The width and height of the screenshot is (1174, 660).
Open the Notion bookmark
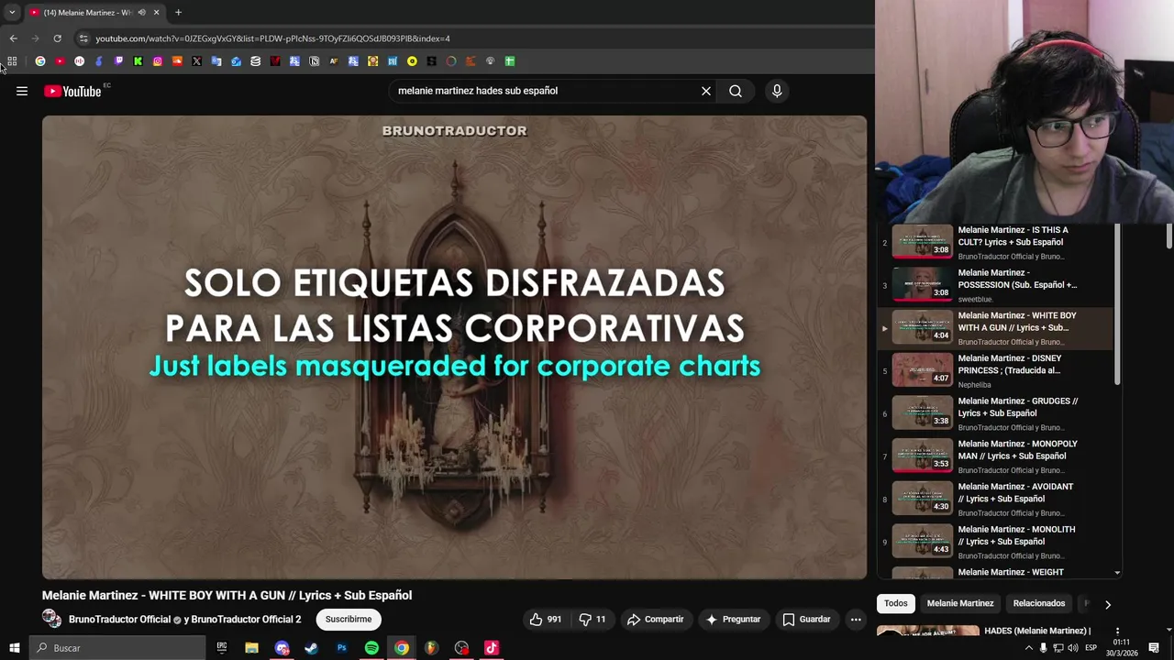point(315,61)
